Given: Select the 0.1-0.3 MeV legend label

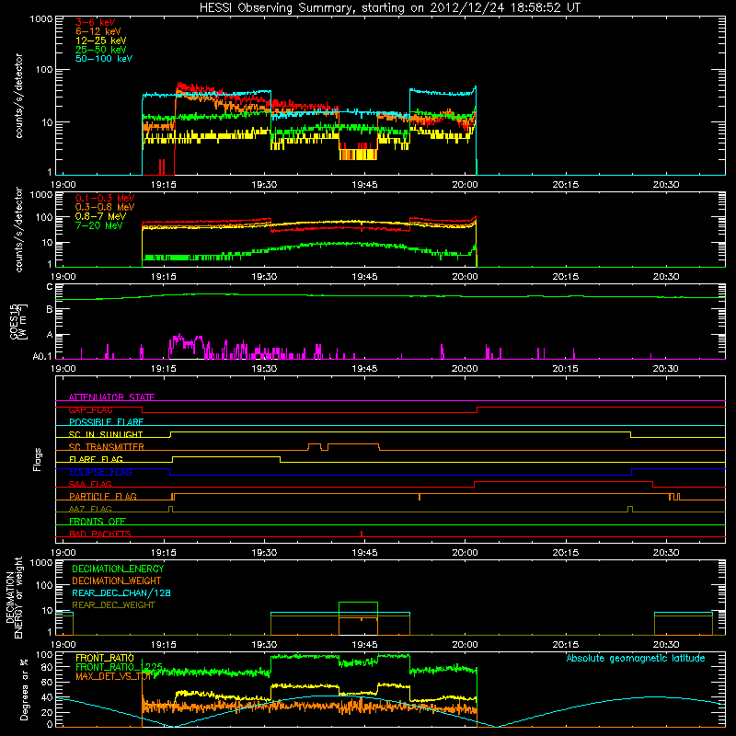Looking at the screenshot, I should point(105,198).
